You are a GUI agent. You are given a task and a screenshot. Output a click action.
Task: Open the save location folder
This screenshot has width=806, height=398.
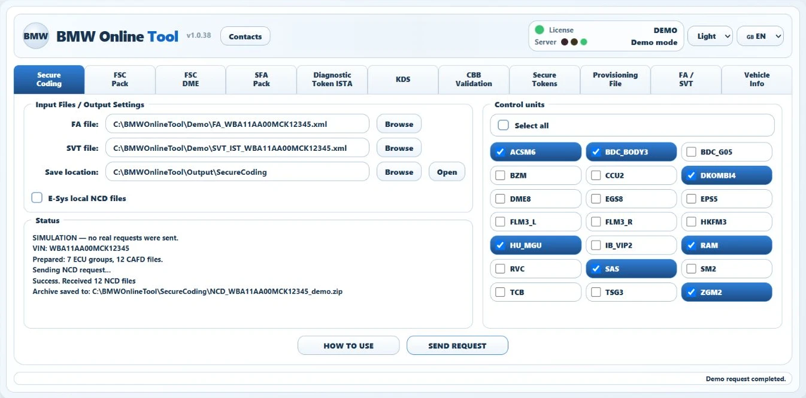[x=447, y=172]
